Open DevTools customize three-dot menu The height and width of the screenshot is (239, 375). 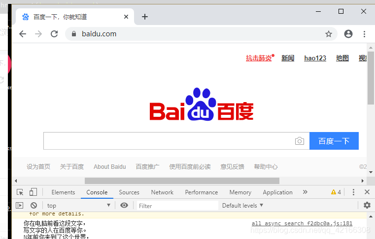(353, 192)
